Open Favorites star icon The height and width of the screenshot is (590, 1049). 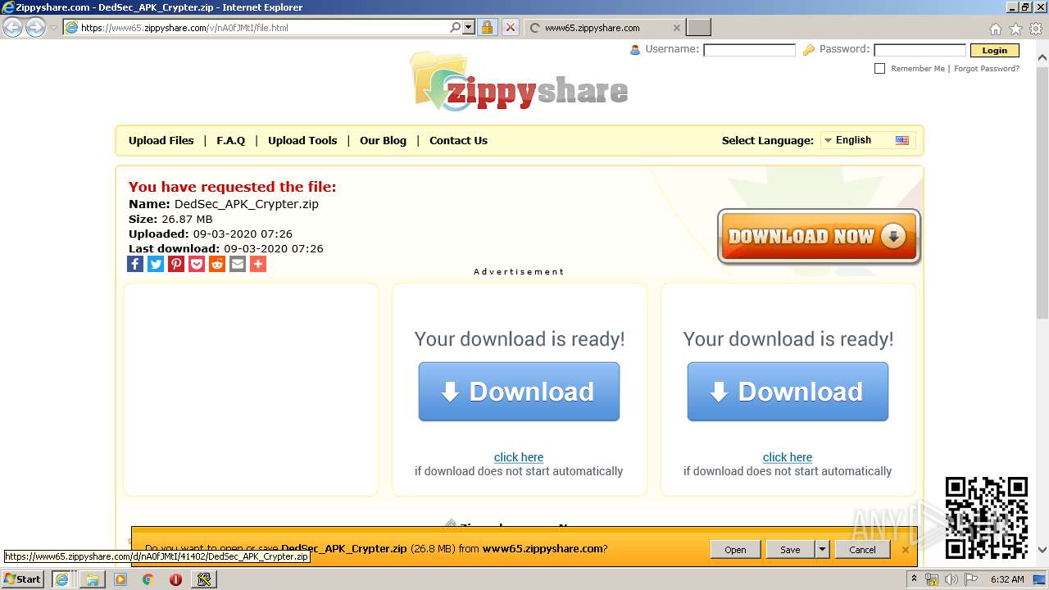[1015, 29]
